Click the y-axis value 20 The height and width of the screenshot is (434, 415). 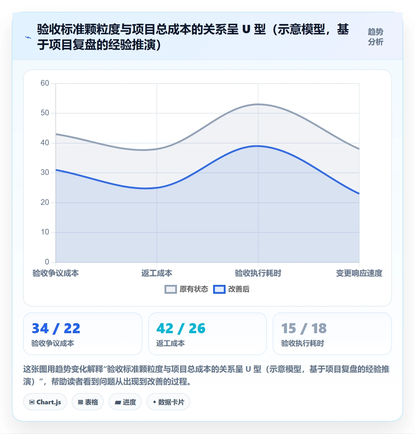pos(45,202)
